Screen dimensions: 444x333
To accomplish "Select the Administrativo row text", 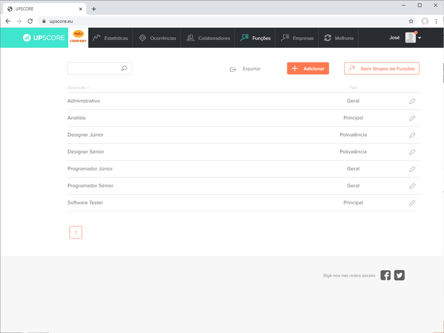I will pos(83,101).
